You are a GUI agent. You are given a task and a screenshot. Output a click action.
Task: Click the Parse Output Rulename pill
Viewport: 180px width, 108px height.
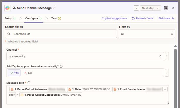pos(38,89)
